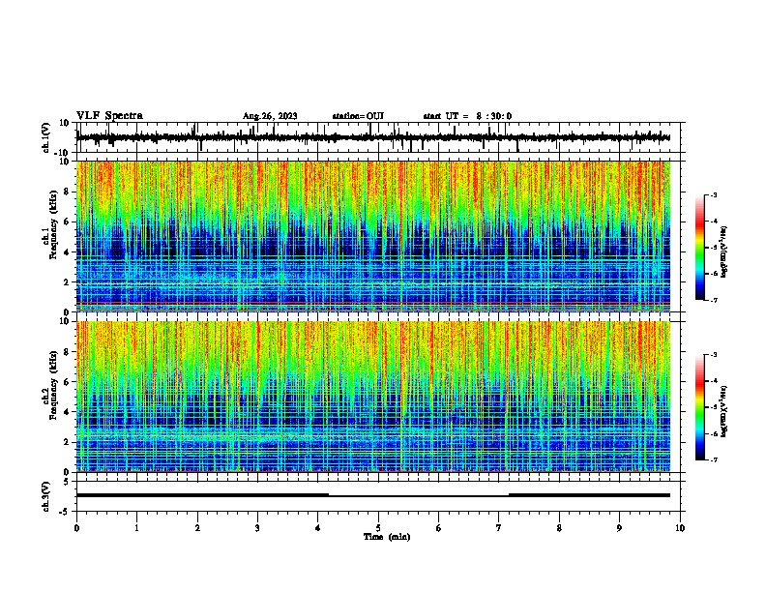Viewport: 766px width, 592px height.
Task: Click the thick black ch.3 signal bar
Action: [x=373, y=495]
